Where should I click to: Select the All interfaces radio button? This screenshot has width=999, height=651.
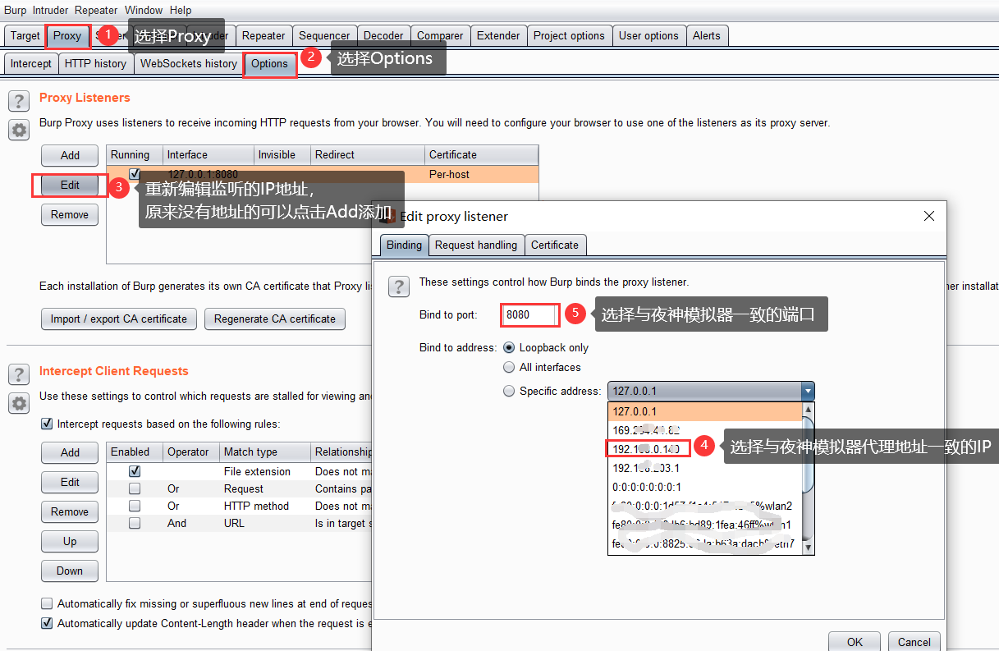point(509,368)
